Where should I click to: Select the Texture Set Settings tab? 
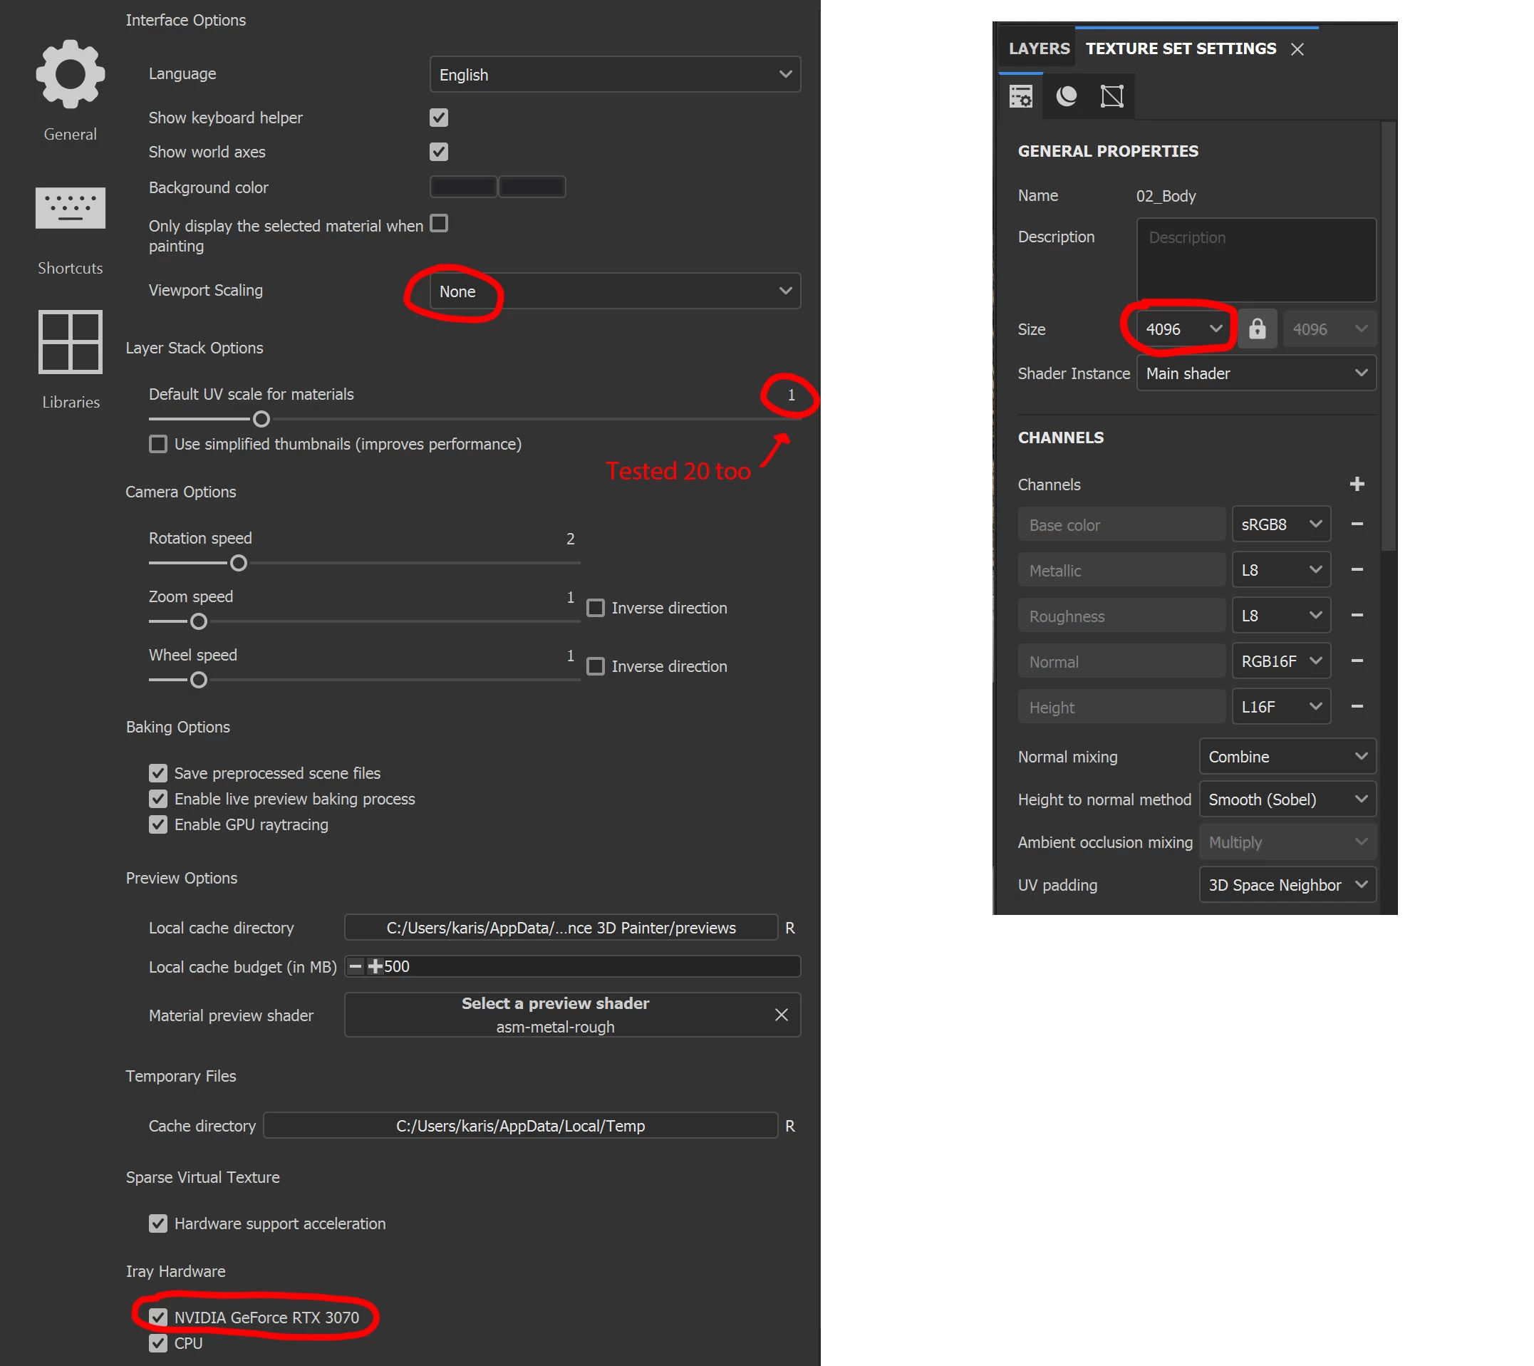pyautogui.click(x=1180, y=48)
